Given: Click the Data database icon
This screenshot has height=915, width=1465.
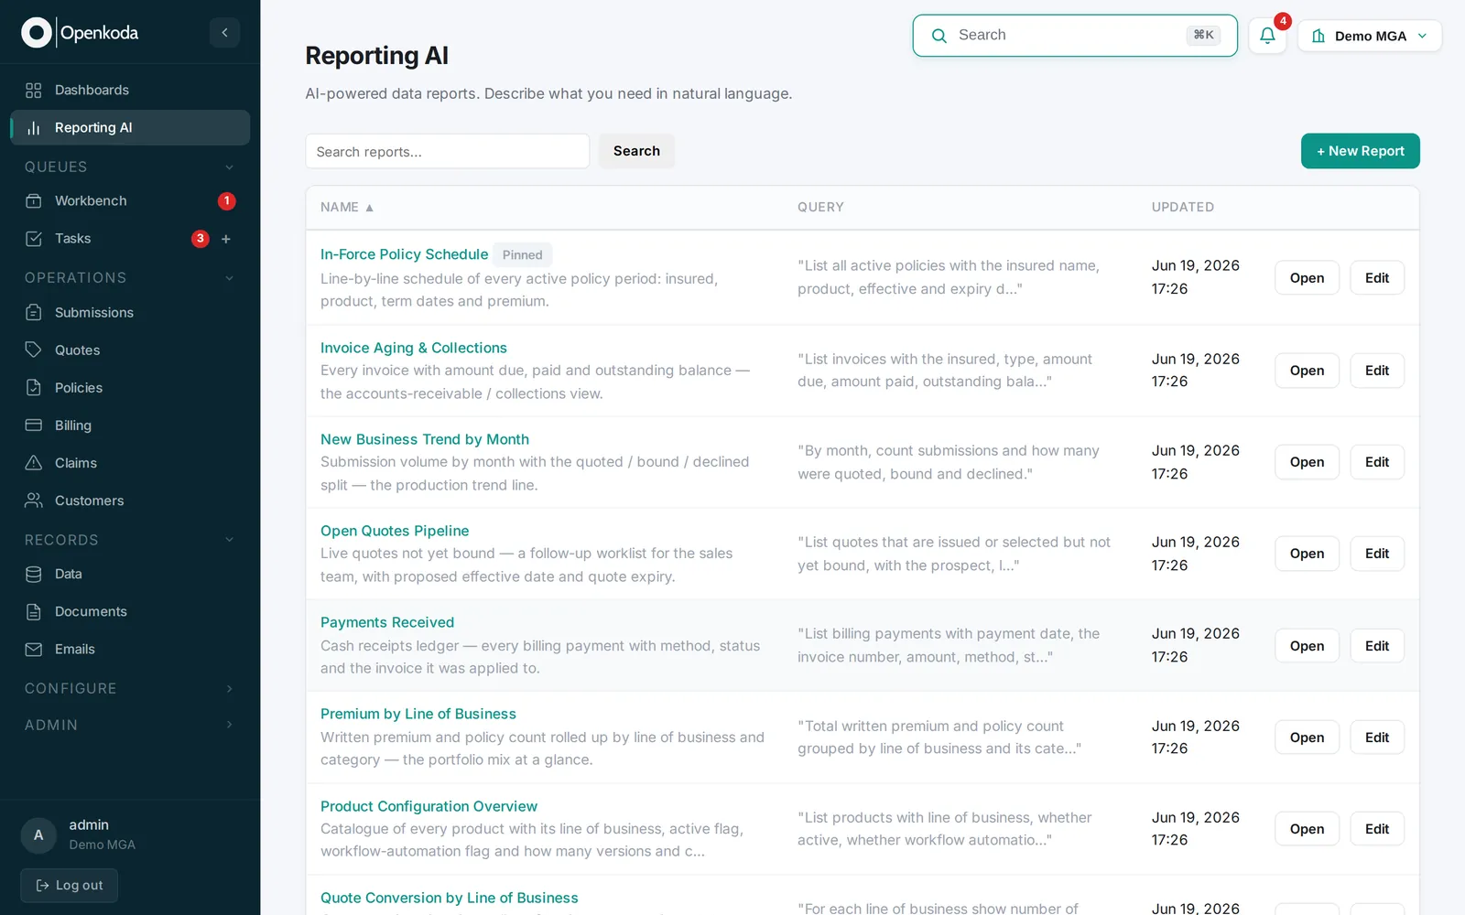Looking at the screenshot, I should 34,574.
